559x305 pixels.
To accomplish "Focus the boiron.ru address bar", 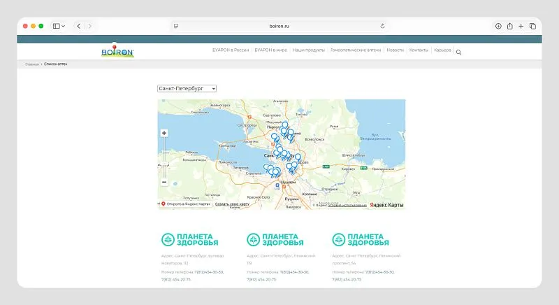I will 279,26.
